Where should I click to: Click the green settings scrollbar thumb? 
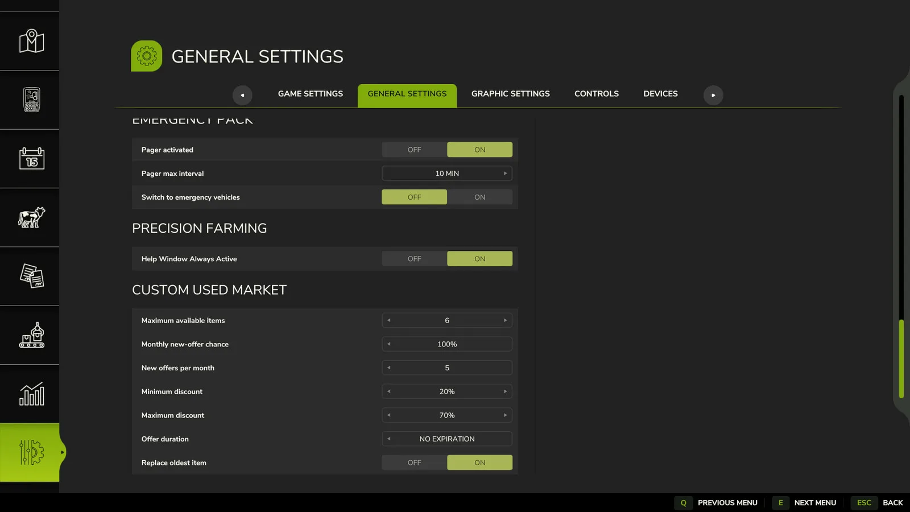click(901, 359)
